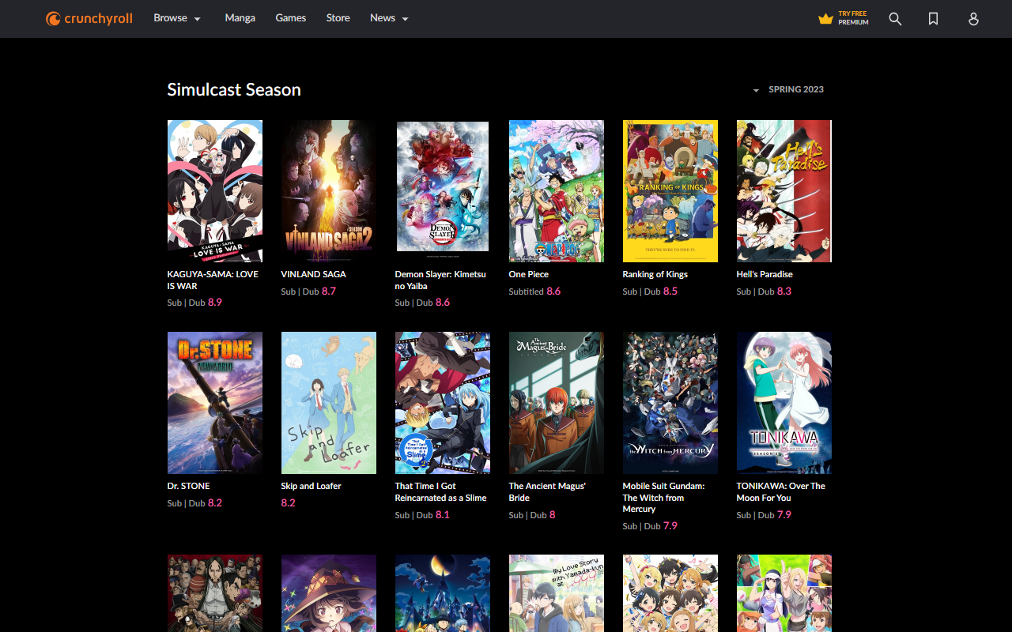The width and height of the screenshot is (1012, 632).
Task: Click the 8.3 rating under Hell's Paradise
Action: [784, 292]
